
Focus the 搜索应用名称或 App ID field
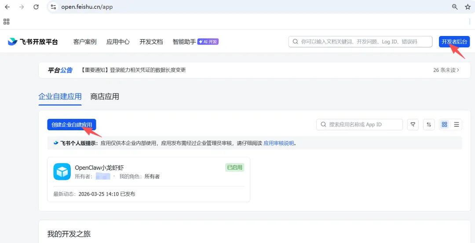click(x=360, y=125)
